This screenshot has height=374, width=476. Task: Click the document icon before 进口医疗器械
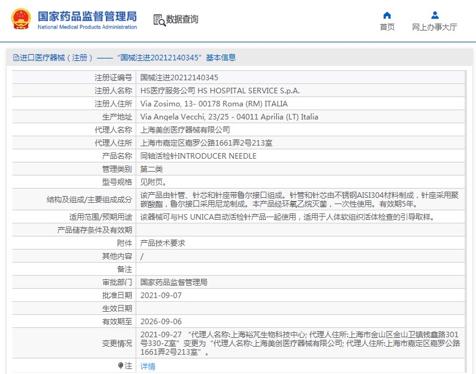(x=16, y=58)
